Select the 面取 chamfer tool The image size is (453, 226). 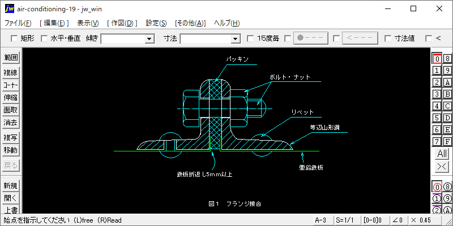click(x=11, y=110)
